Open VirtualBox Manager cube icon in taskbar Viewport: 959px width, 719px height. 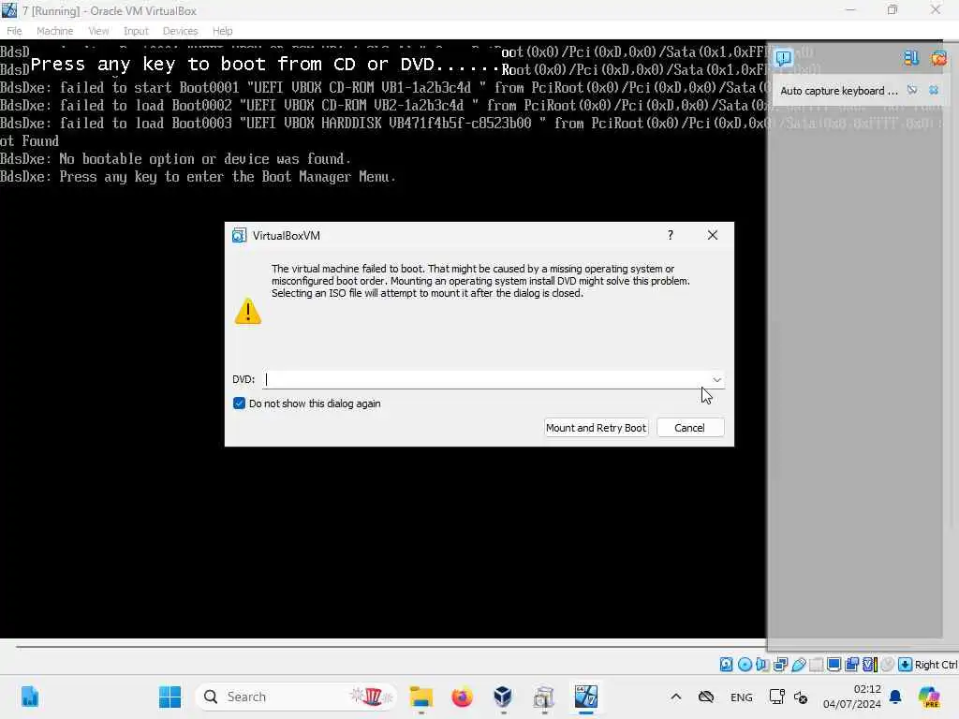503,697
